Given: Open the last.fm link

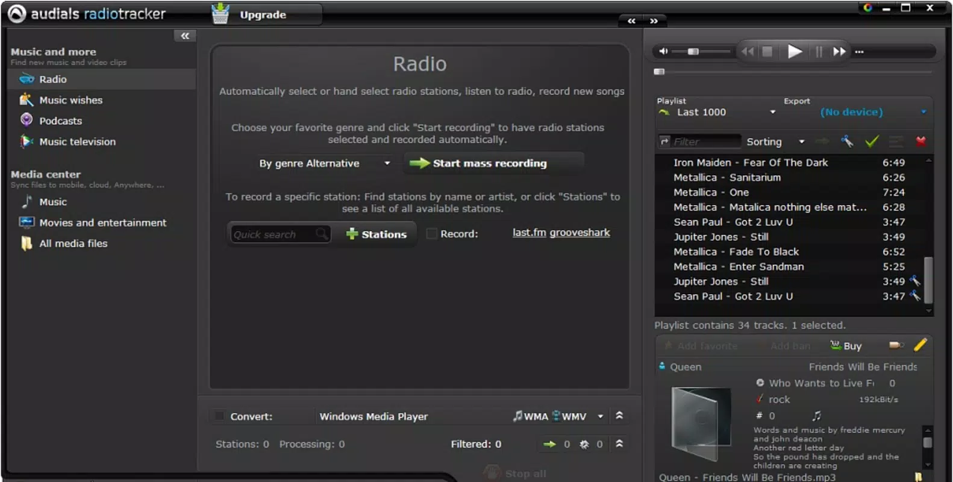Looking at the screenshot, I should [x=530, y=233].
